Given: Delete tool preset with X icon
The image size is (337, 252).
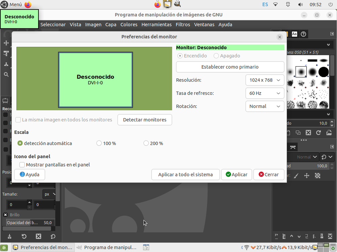Looking at the screenshot, I should coord(38,237).
